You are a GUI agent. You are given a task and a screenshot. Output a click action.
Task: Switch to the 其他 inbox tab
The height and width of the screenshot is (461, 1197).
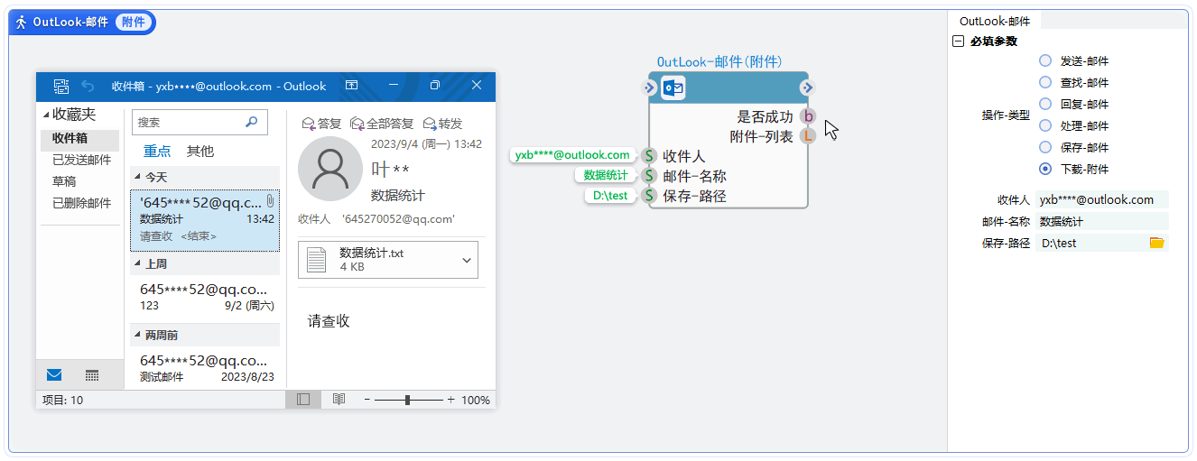(200, 152)
